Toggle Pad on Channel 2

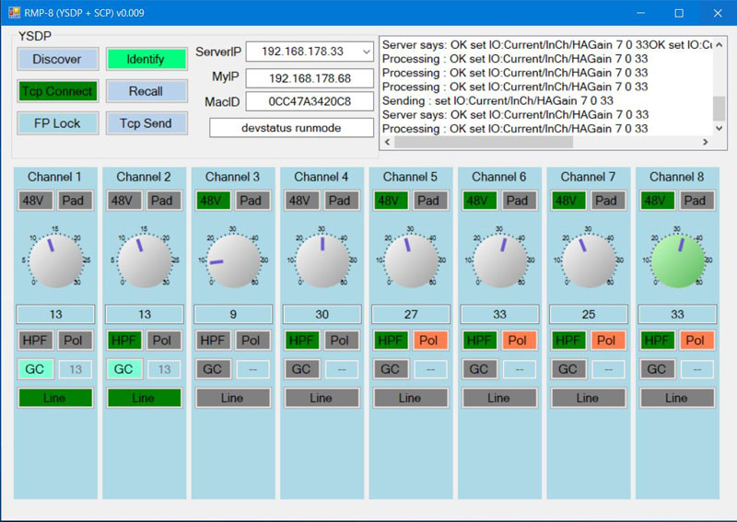164,201
